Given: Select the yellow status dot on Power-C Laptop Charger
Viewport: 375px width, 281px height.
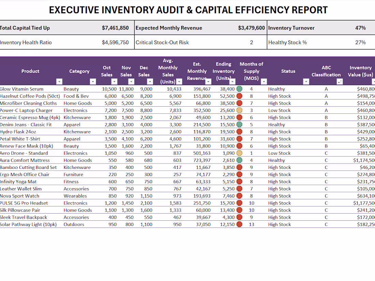Looking at the screenshot, I should 239,110.
